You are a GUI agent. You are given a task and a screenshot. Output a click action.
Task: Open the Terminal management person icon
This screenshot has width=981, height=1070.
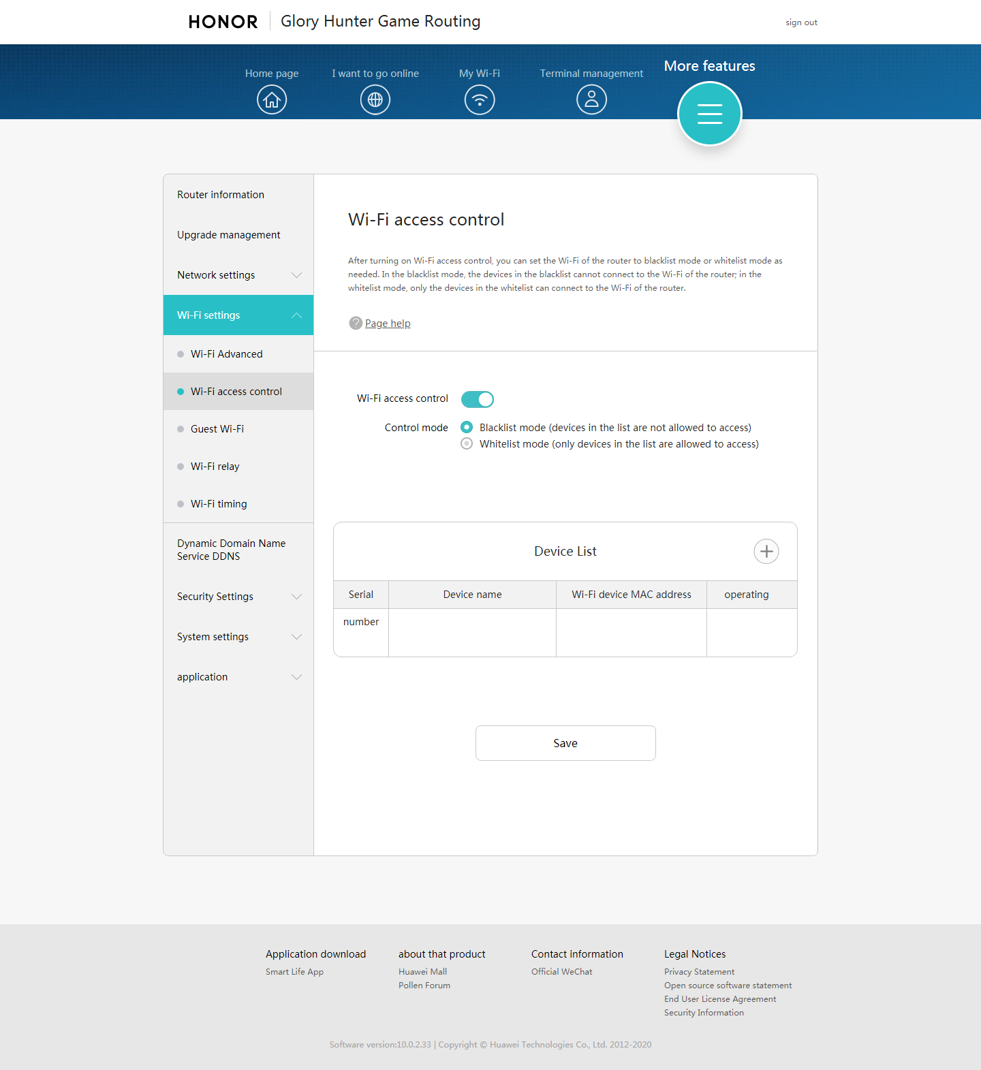(x=591, y=99)
